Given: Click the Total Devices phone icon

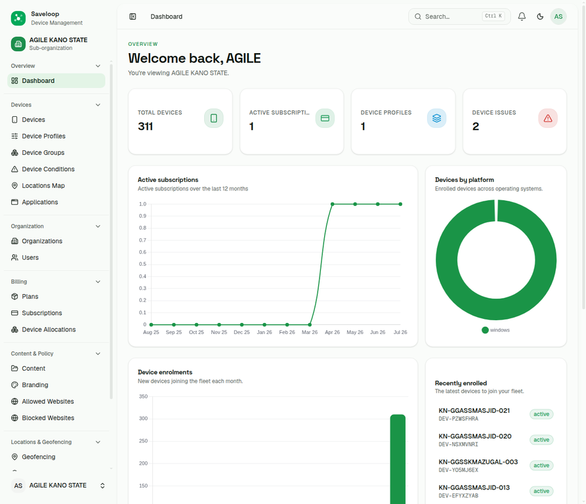Looking at the screenshot, I should [x=214, y=118].
